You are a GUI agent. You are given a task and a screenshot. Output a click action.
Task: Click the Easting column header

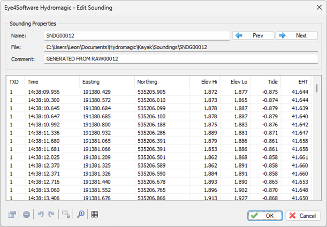tap(107, 82)
